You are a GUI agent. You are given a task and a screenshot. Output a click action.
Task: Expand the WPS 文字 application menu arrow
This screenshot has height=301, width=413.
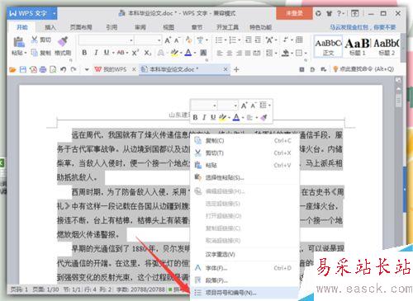55,13
